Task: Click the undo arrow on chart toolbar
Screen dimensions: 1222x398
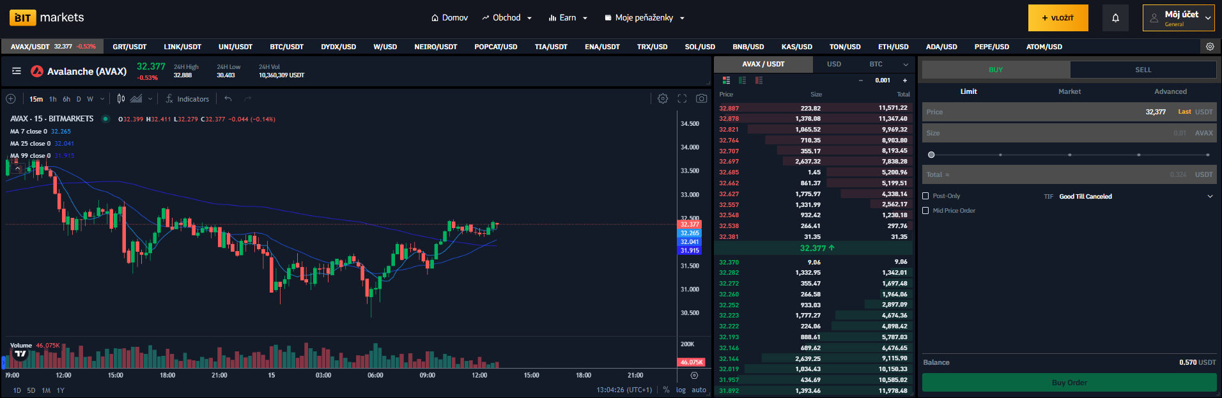Action: pyautogui.click(x=228, y=98)
